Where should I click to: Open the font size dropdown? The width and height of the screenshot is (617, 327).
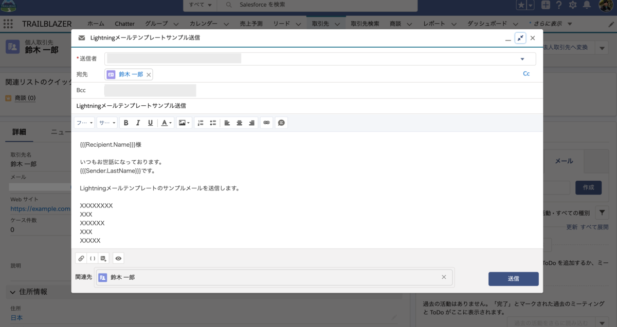click(x=107, y=123)
